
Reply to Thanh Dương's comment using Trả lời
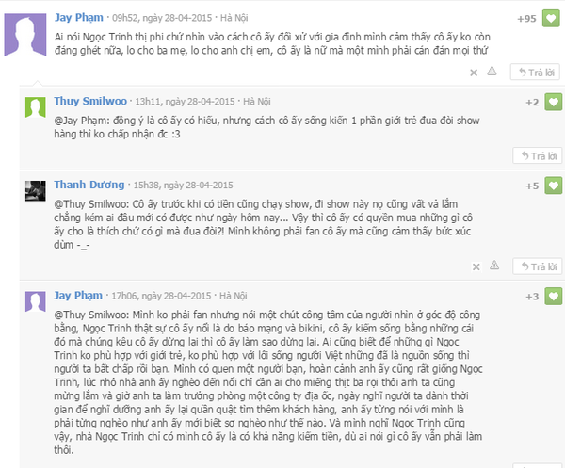click(x=538, y=266)
